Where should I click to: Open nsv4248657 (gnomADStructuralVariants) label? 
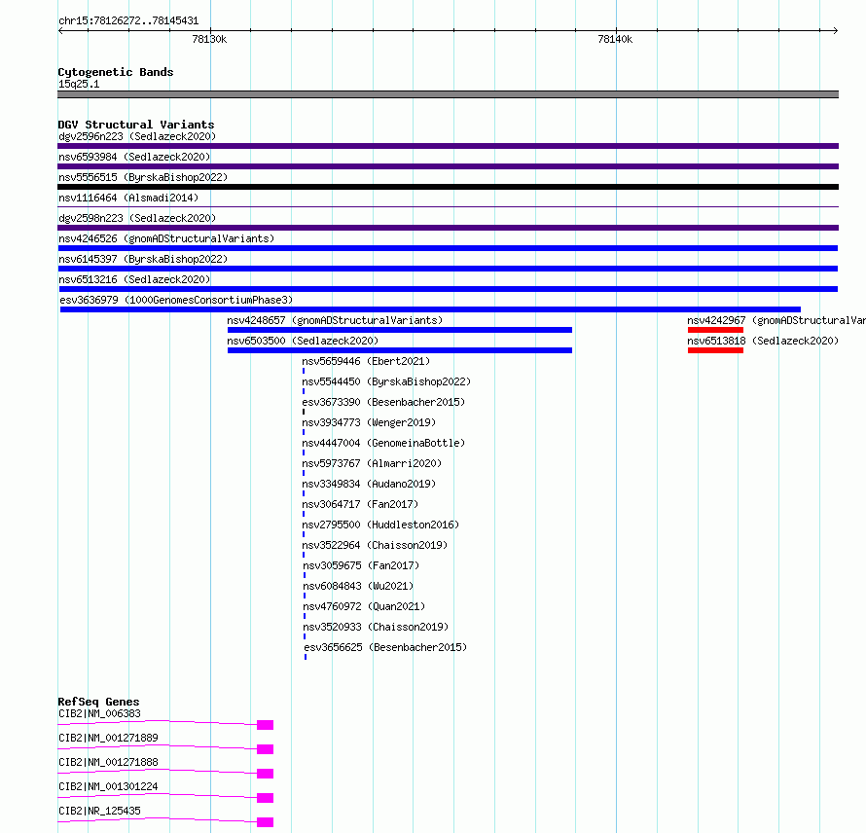(x=335, y=320)
